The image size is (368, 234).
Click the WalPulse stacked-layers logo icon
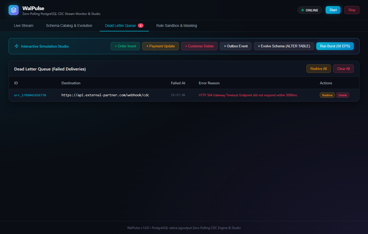click(x=14, y=10)
